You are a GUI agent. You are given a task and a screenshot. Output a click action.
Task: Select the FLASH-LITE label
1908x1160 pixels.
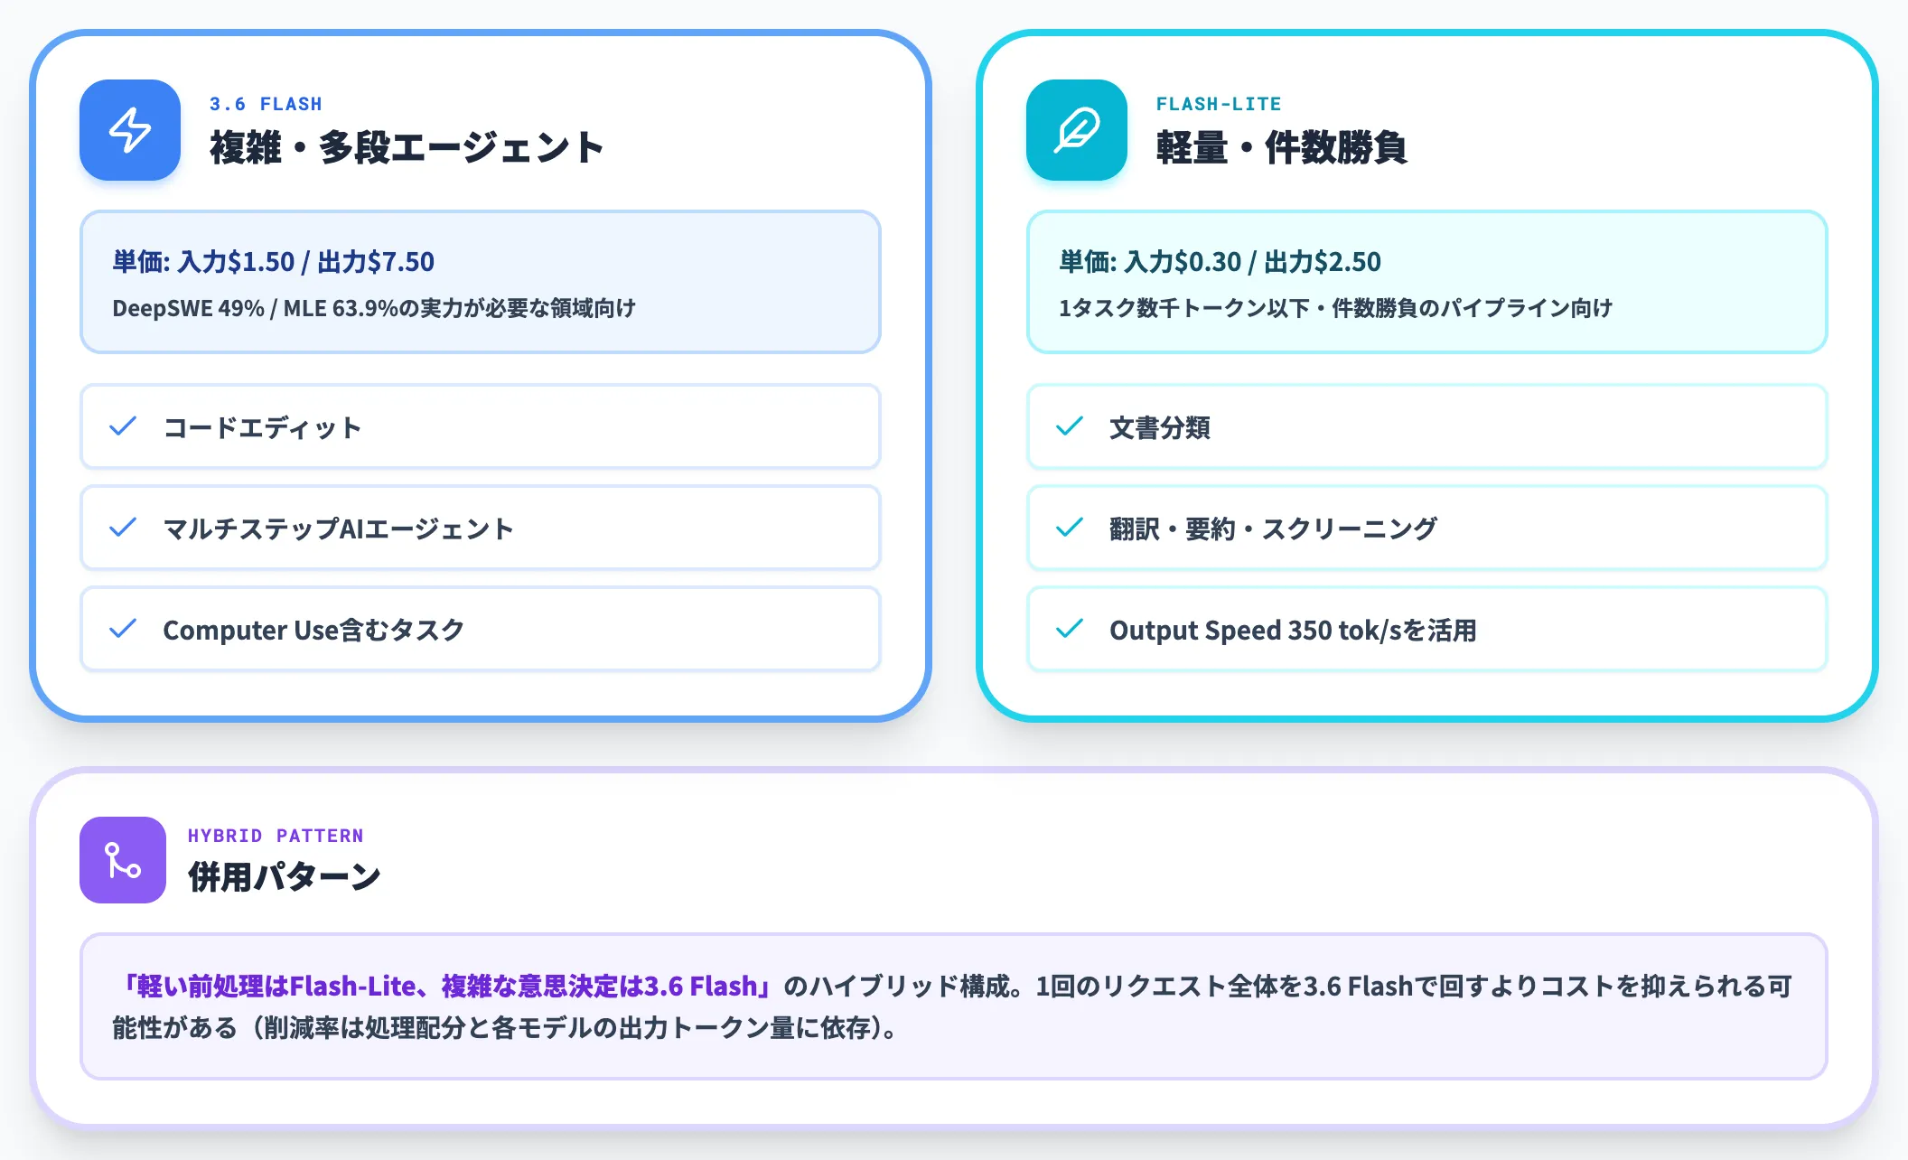pos(1219,104)
